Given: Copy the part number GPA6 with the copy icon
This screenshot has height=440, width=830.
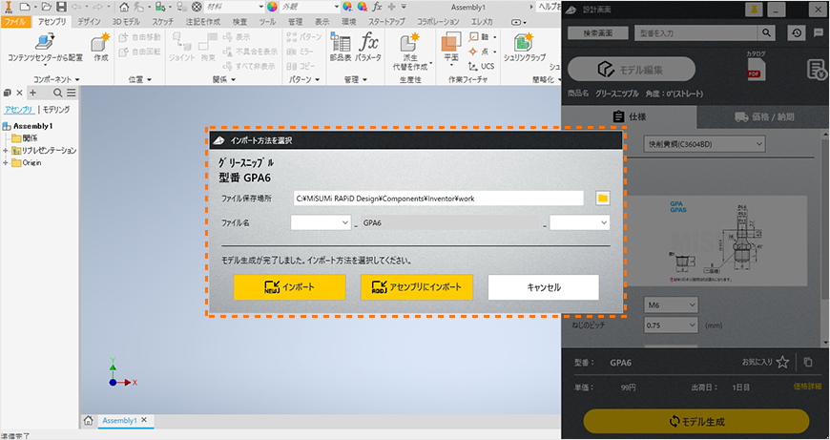Looking at the screenshot, I should tap(808, 363).
